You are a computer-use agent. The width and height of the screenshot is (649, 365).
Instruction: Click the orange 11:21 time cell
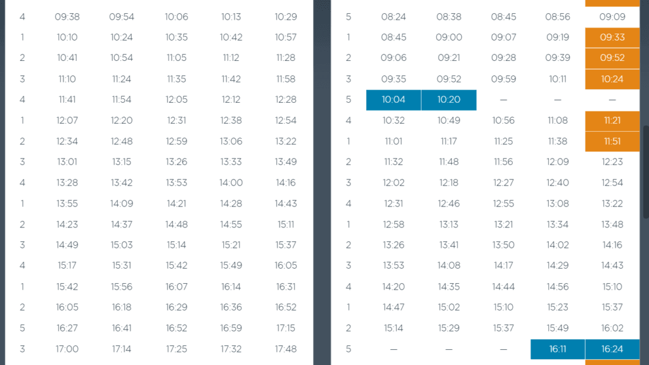612,120
